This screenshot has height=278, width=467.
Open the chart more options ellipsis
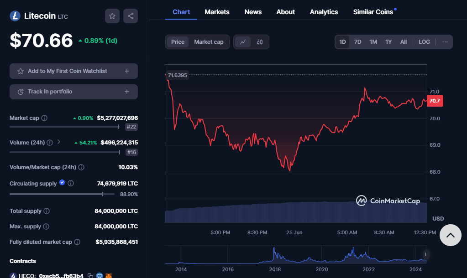pyautogui.click(x=445, y=42)
